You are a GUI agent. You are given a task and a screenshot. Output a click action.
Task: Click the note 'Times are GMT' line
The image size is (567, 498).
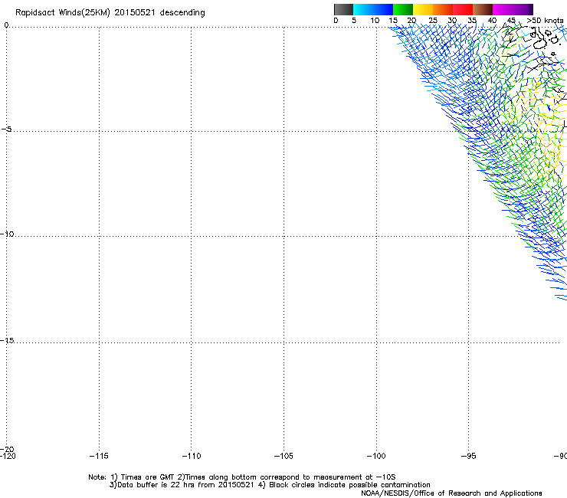(242, 477)
